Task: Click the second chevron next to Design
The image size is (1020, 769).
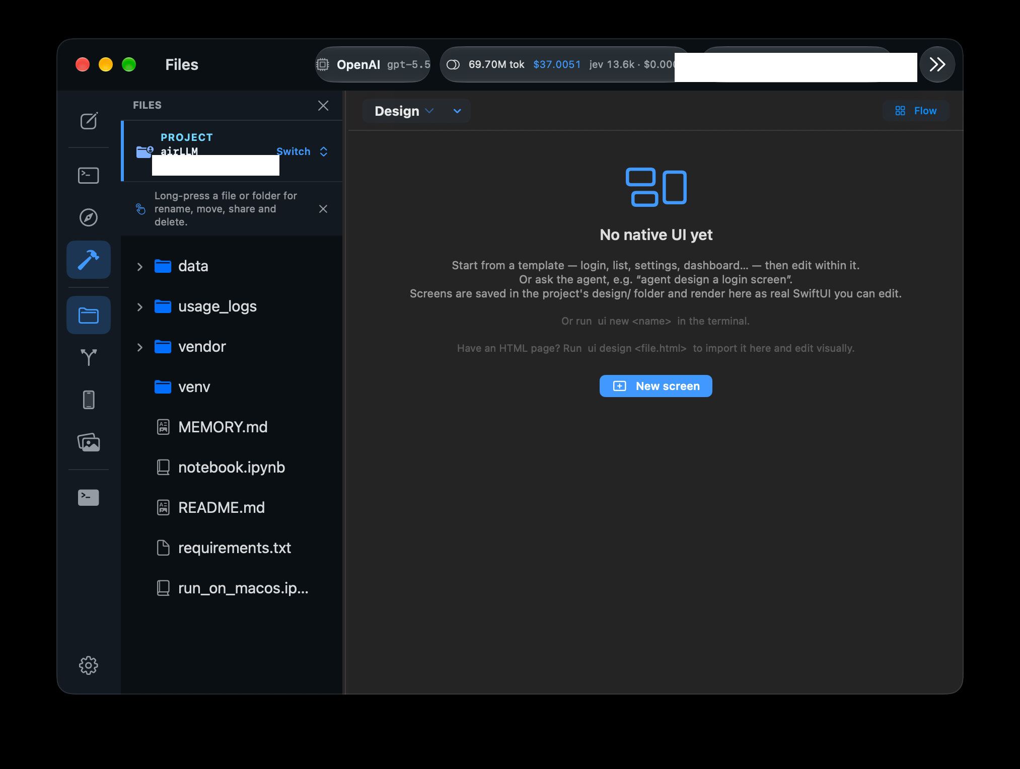Action: point(457,111)
